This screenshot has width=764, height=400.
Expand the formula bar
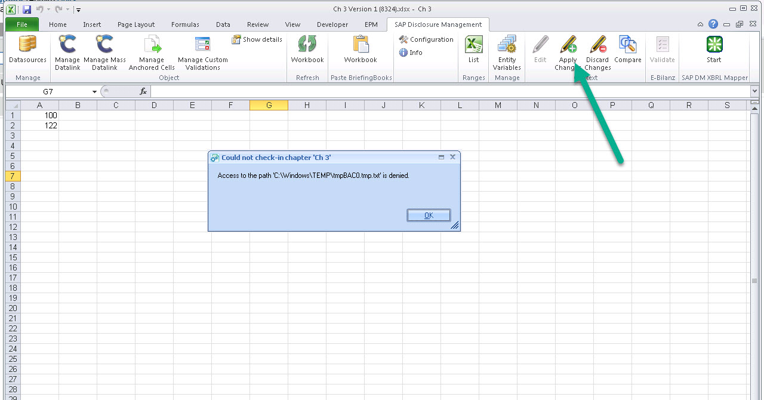(x=755, y=91)
